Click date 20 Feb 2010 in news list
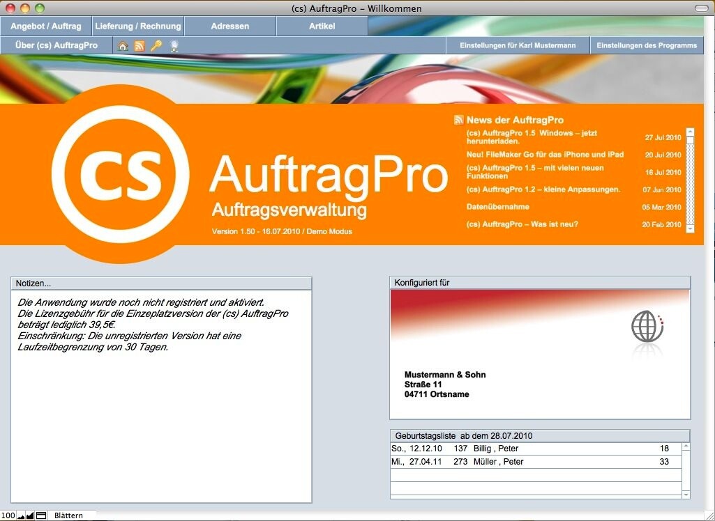 tap(661, 224)
